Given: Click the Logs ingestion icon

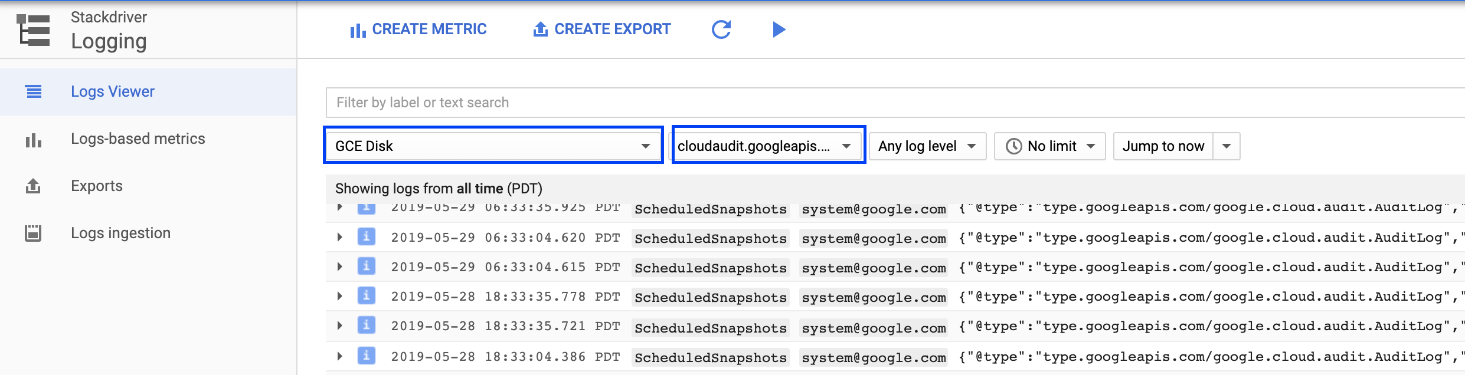Looking at the screenshot, I should click(33, 233).
